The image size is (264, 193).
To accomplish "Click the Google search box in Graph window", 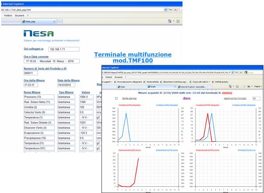I will (255, 73).
